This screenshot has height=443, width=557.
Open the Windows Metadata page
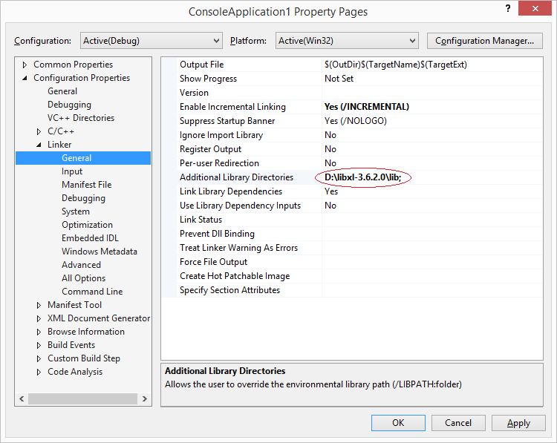[x=100, y=252]
